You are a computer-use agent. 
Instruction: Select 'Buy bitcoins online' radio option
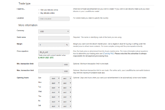pos(39,13)
